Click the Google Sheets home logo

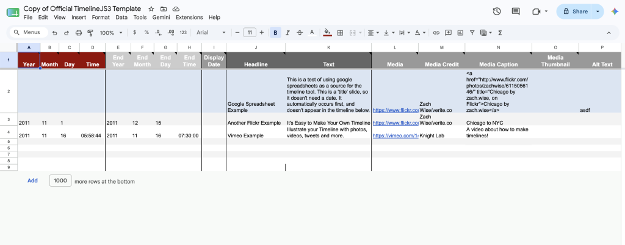13,12
